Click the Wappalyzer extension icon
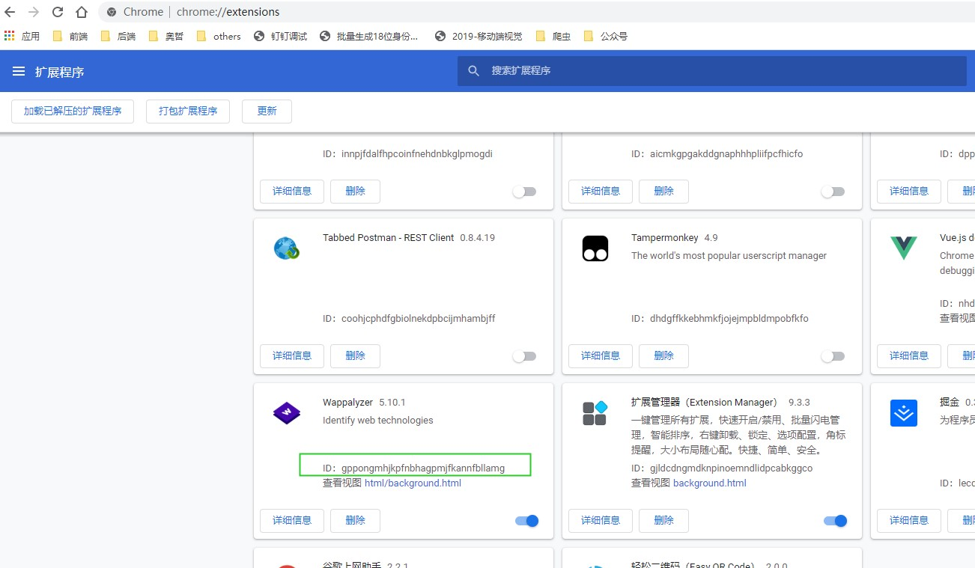Screen dimensions: 975x568 point(287,412)
